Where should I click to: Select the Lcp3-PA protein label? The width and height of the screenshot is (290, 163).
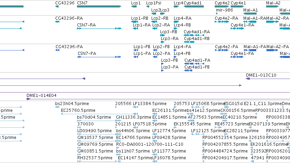(x=170, y=67)
